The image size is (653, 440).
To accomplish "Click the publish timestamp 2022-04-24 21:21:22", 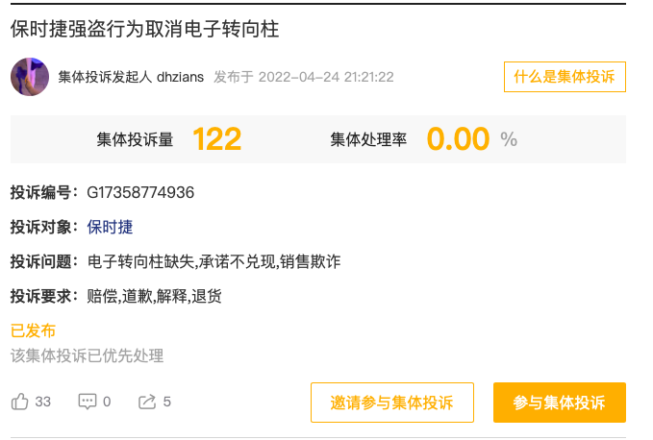I will [x=326, y=77].
